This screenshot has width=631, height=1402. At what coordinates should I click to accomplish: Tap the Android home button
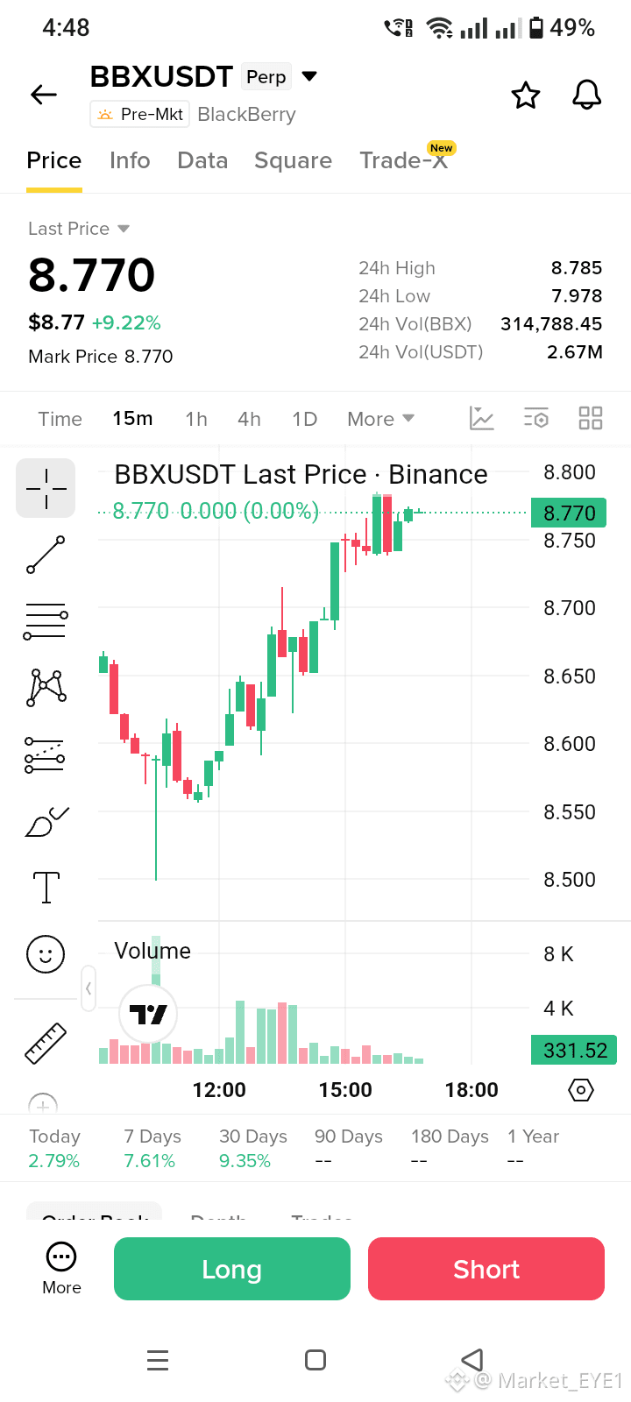pos(315,1360)
